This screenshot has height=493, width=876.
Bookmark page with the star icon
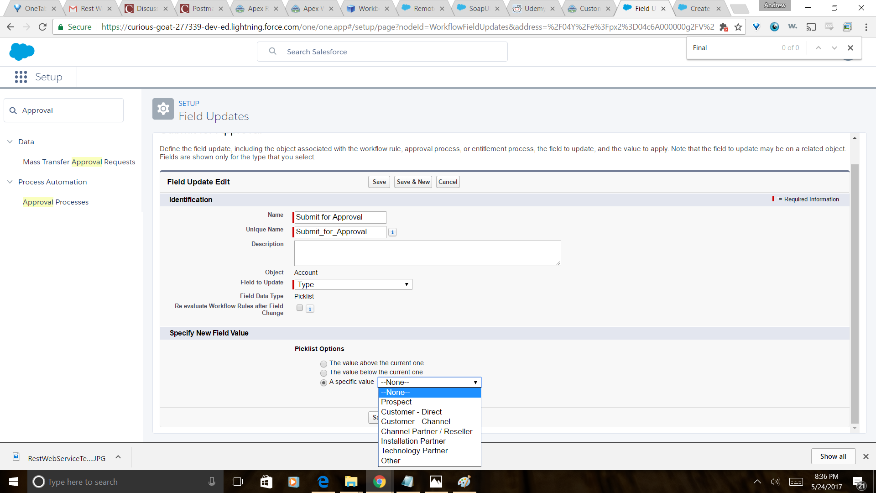tap(738, 27)
